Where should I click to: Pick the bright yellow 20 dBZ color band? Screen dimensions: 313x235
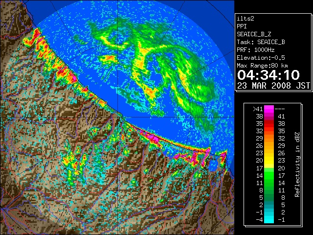coord(269,161)
